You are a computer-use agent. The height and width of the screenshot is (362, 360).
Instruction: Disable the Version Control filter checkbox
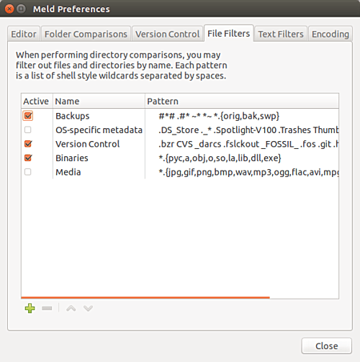pos(28,144)
